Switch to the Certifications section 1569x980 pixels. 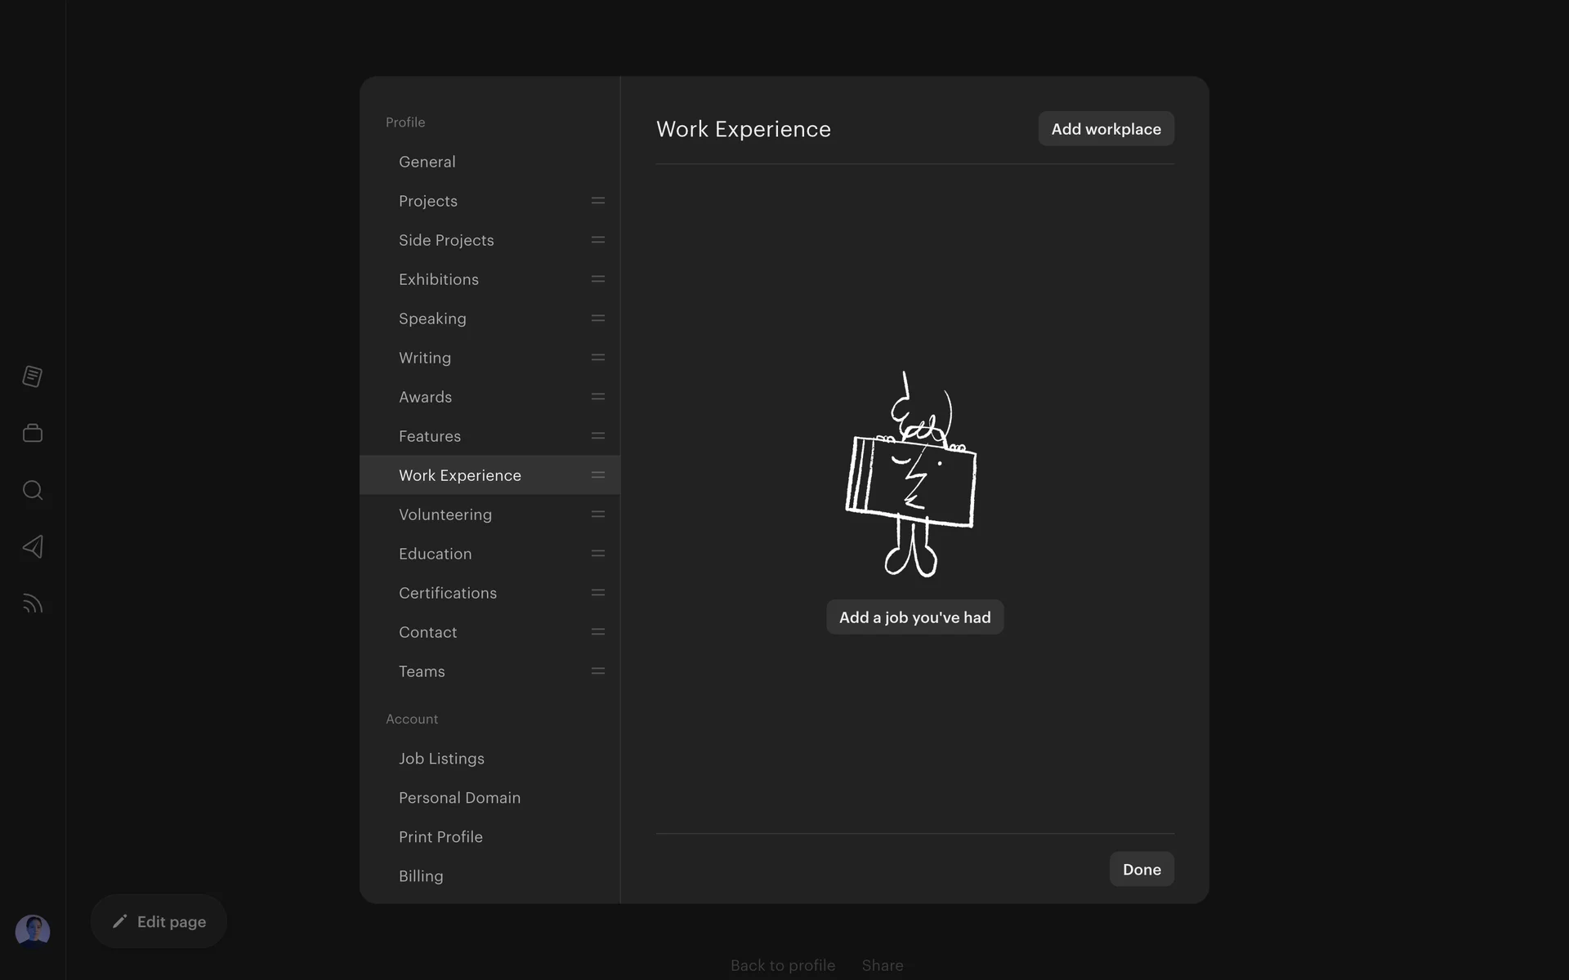pos(448,593)
